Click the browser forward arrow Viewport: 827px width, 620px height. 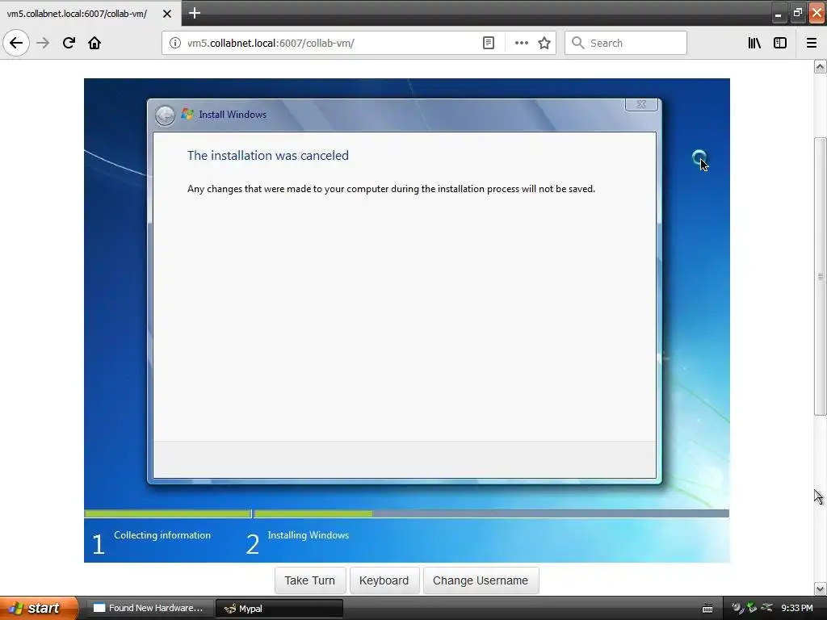[x=43, y=43]
